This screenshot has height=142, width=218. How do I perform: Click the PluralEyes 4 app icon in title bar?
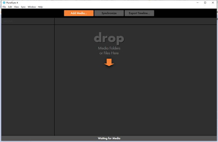[x=4, y=3]
